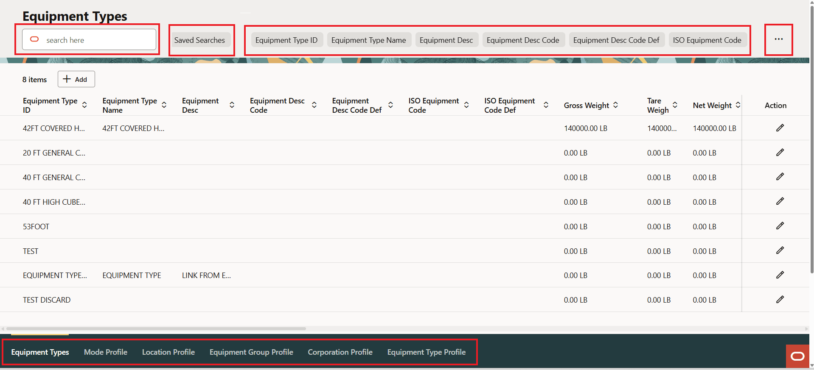This screenshot has height=370, width=814.
Task: Go to Equipment Group Profile tab
Action: (x=251, y=352)
